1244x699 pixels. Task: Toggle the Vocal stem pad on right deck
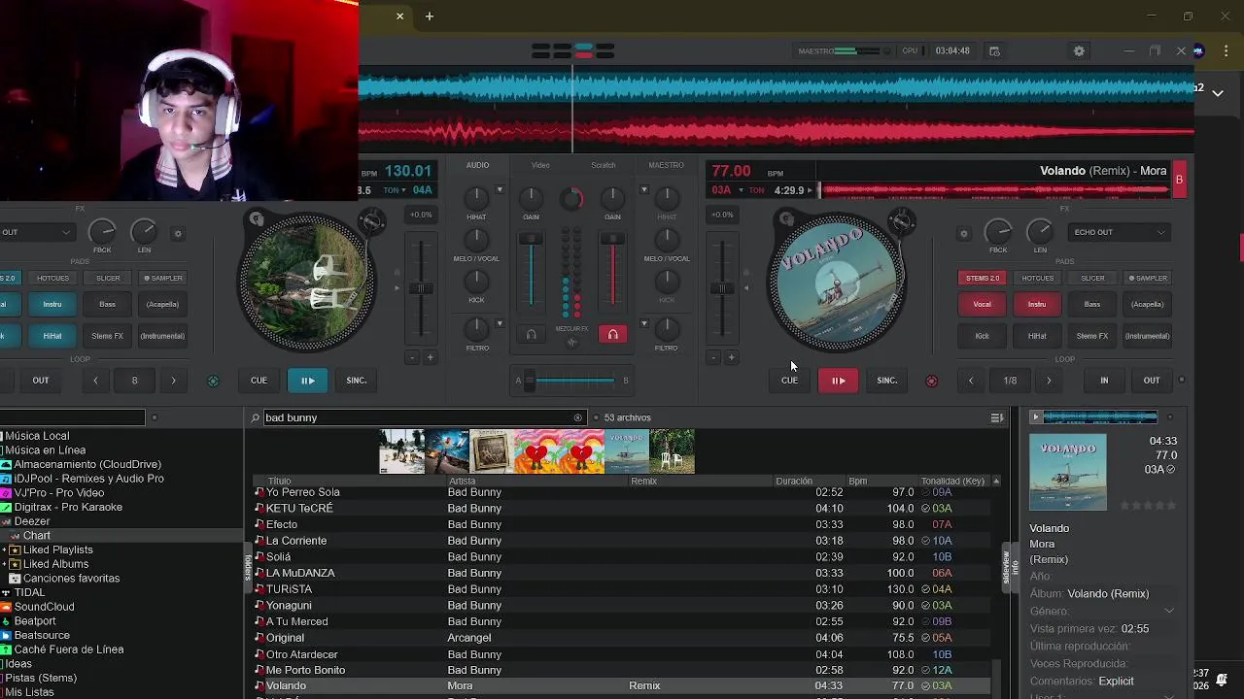coord(982,305)
